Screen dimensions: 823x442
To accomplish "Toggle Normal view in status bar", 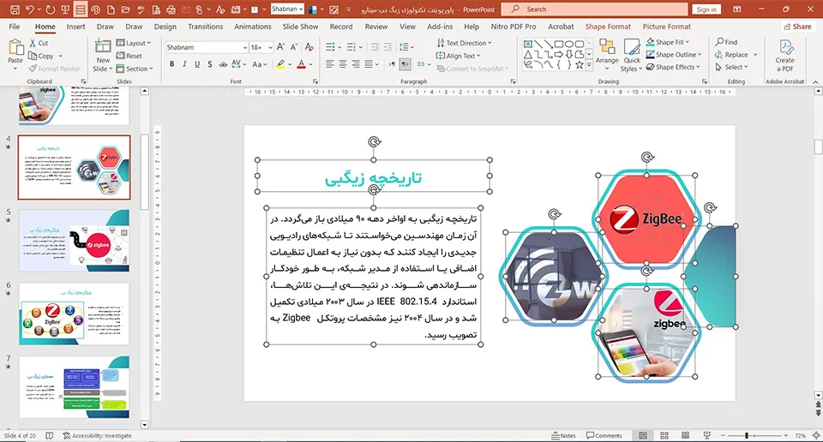I will click(642, 436).
